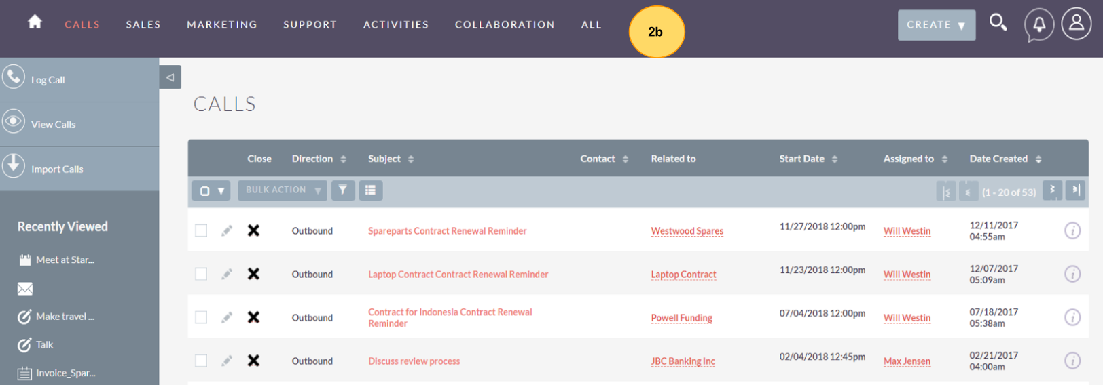Go to next page of calls

pos(1052,190)
